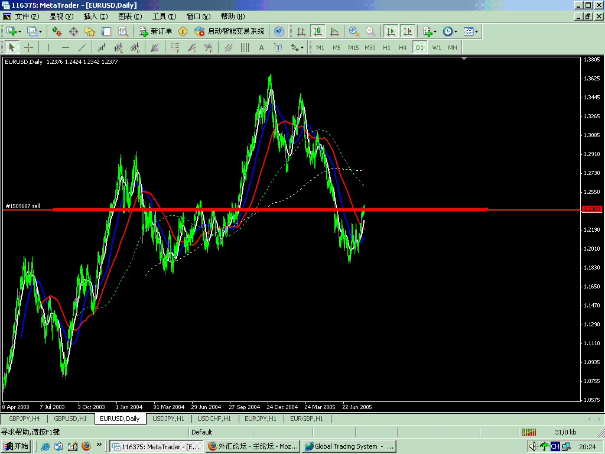Switch chart to line chart mode
This screenshot has height=454, width=605.
(x=334, y=31)
